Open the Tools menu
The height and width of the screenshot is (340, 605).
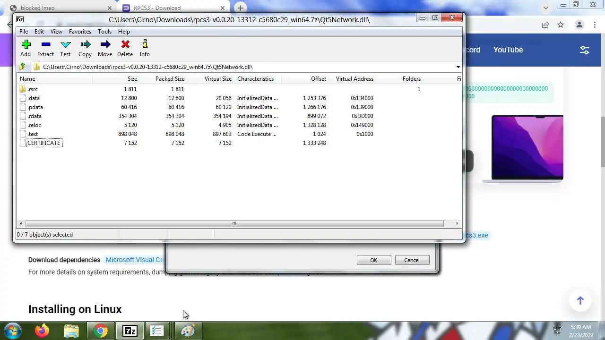coord(104,32)
